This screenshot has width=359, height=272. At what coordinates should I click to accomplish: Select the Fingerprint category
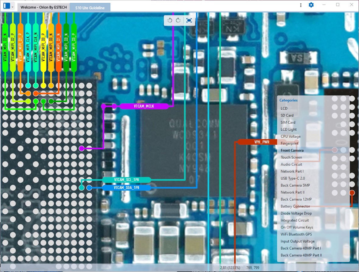(289, 143)
